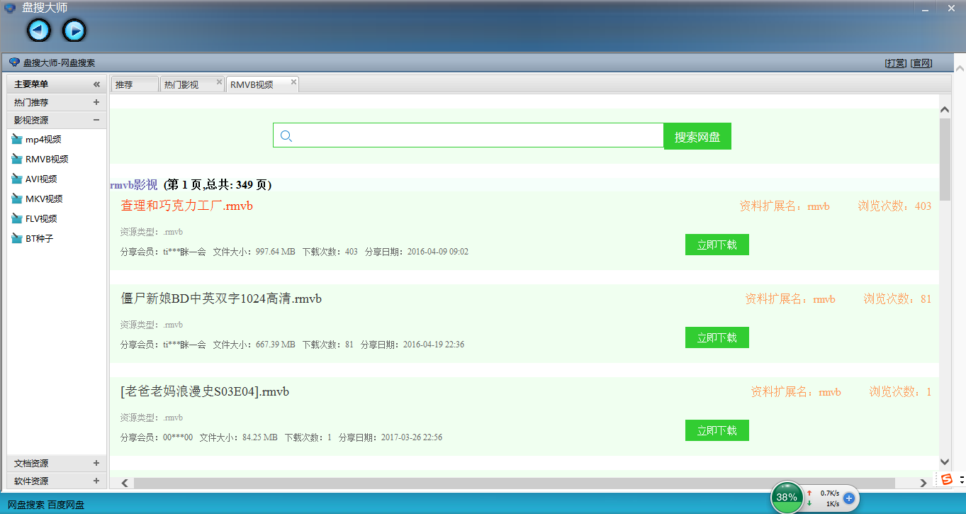
Task: Close the 热门影视 tab
Action: [x=219, y=82]
